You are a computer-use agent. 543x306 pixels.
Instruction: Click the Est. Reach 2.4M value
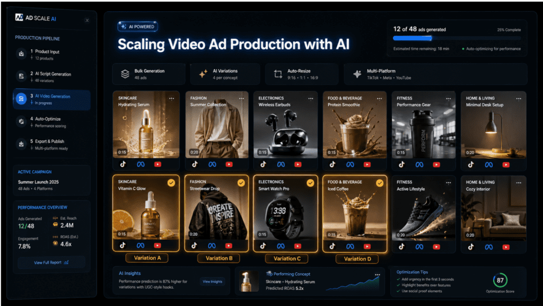pyautogui.click(x=67, y=226)
